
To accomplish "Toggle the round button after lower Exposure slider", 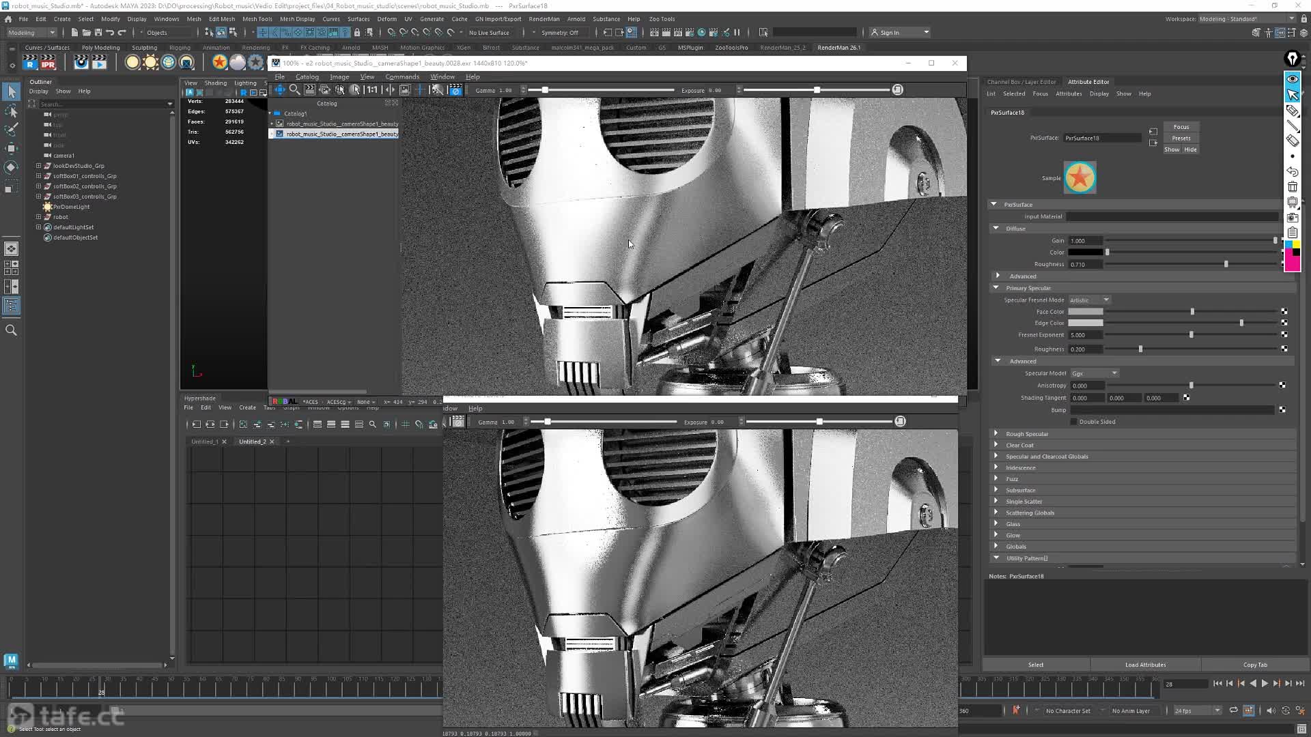I will click(x=901, y=422).
